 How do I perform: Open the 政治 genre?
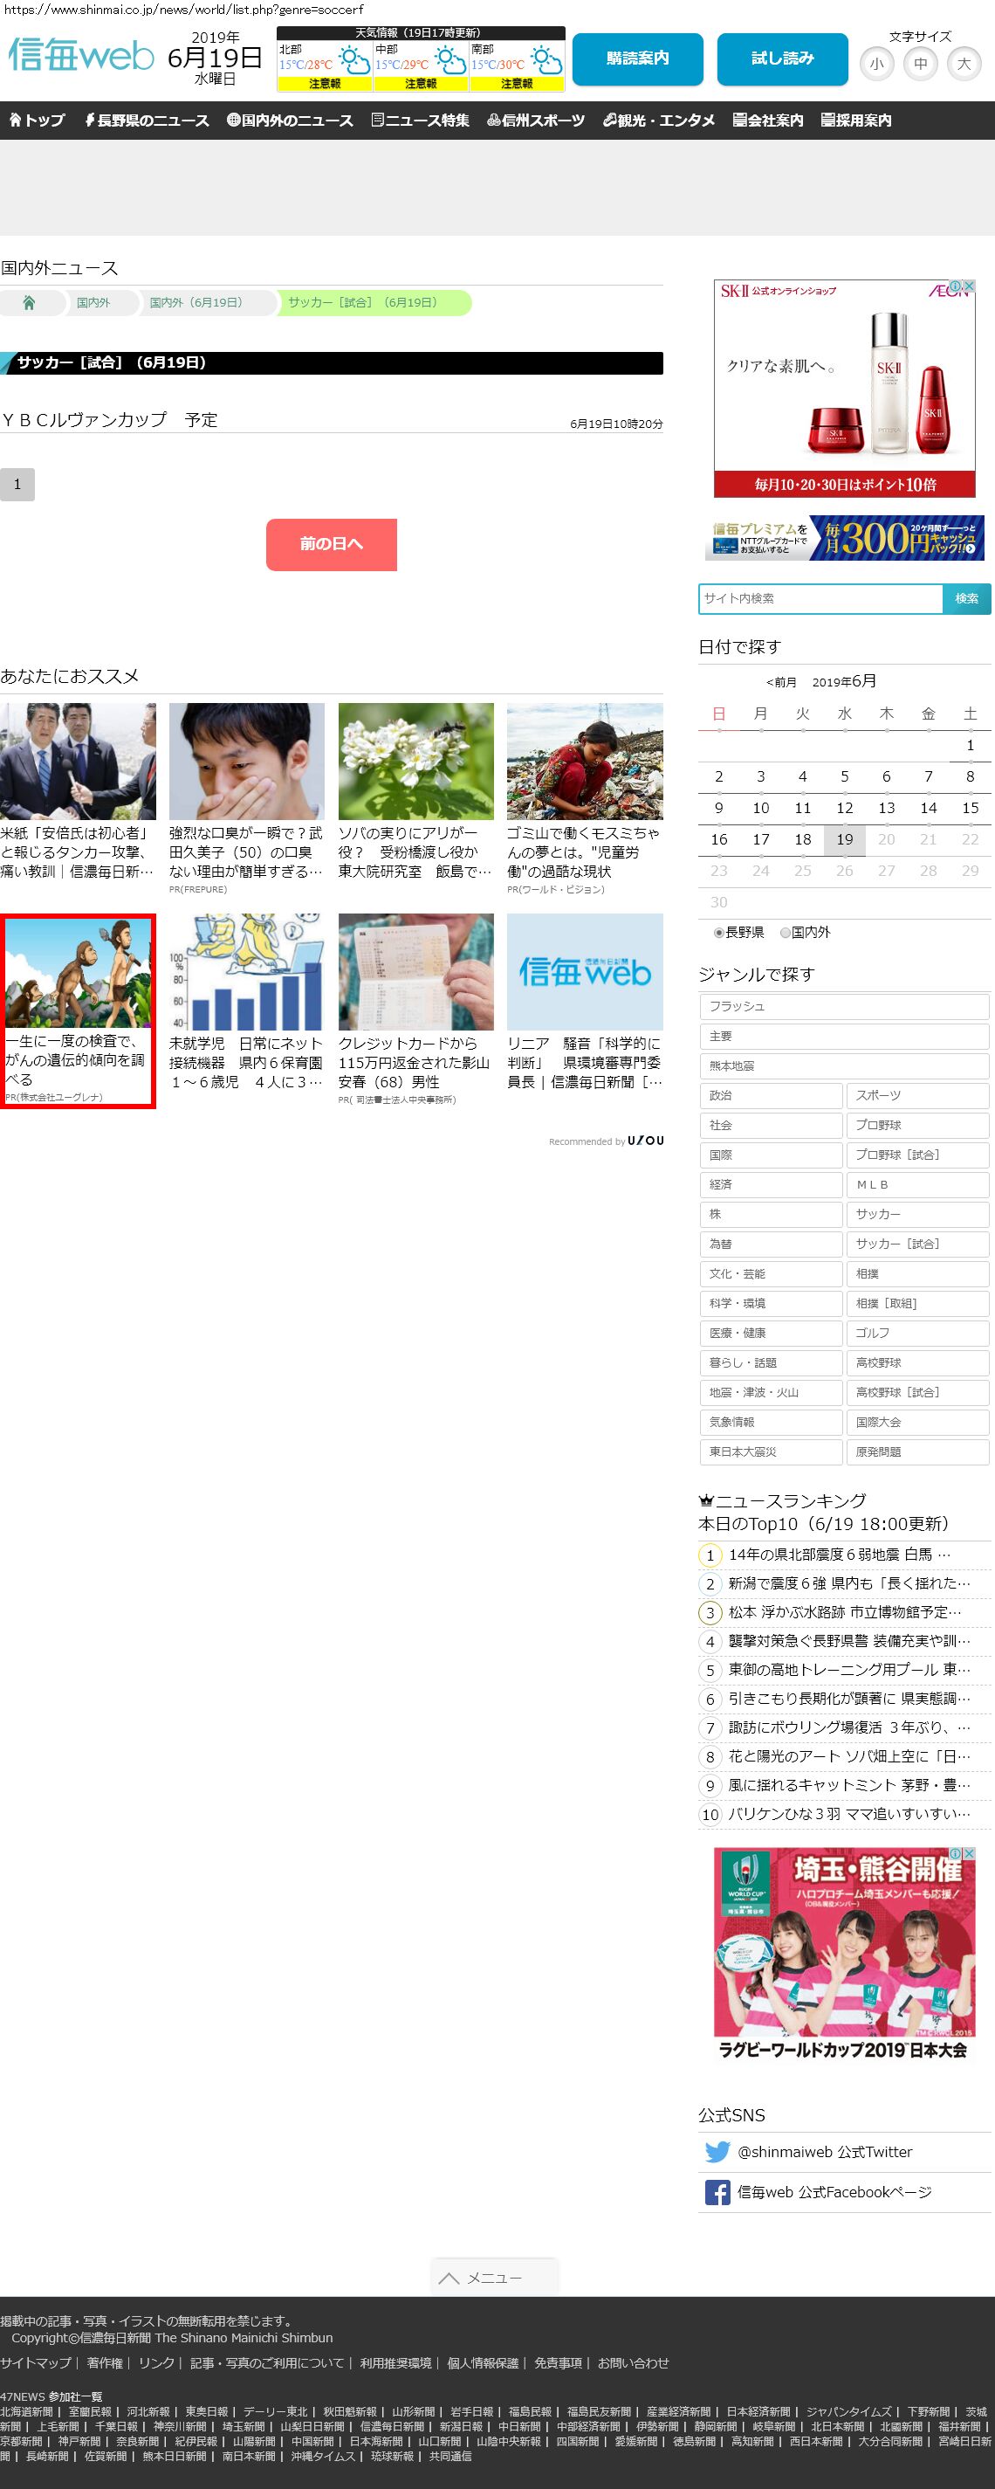pos(771,1096)
